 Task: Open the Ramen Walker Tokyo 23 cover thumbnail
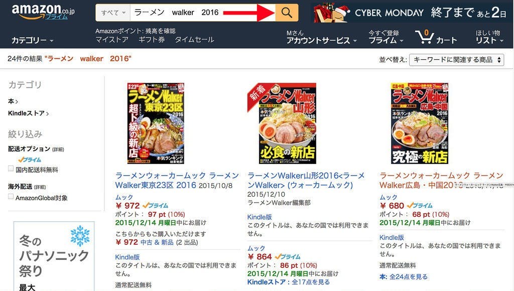pyautogui.click(x=156, y=123)
